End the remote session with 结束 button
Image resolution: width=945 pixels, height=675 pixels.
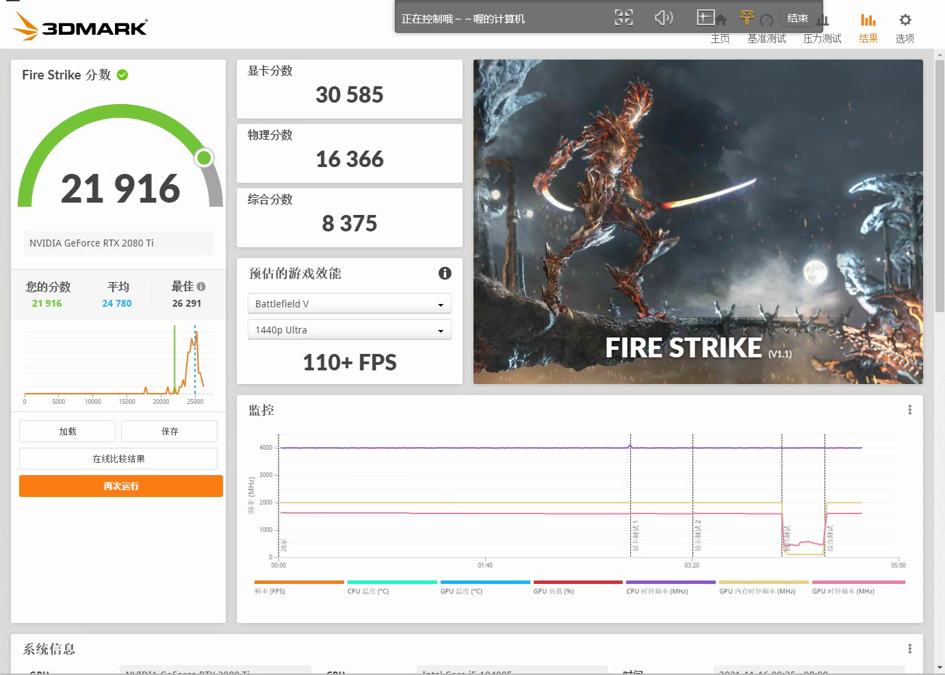[x=798, y=18]
